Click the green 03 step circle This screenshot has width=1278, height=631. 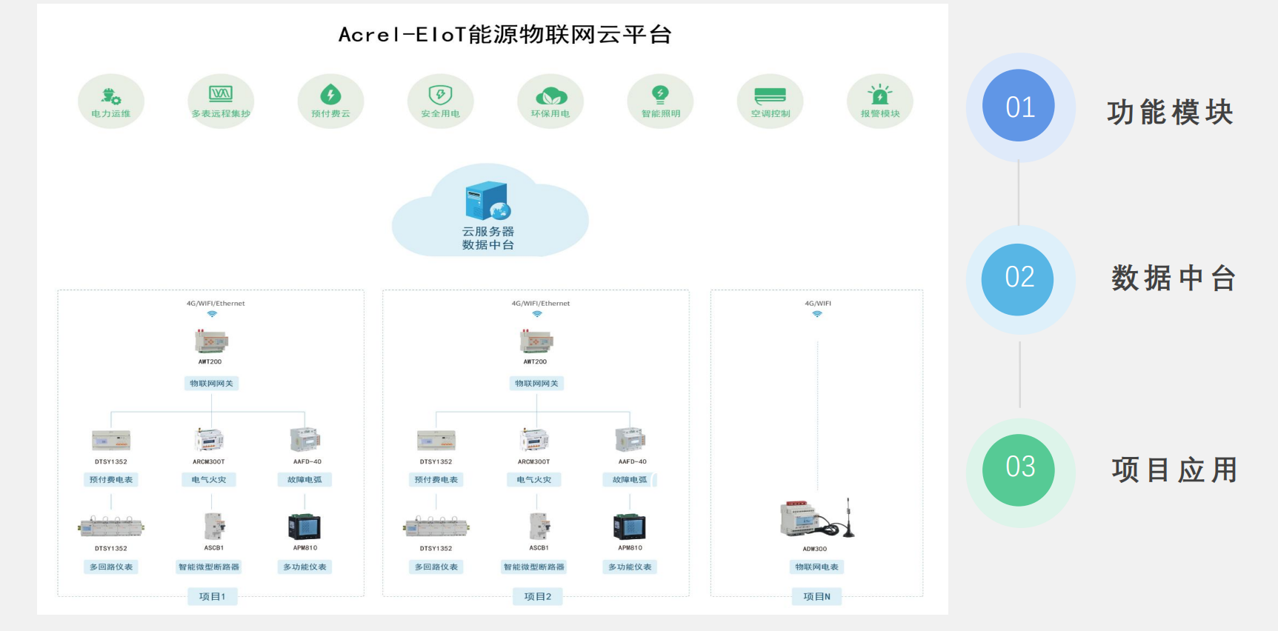[x=1019, y=470]
